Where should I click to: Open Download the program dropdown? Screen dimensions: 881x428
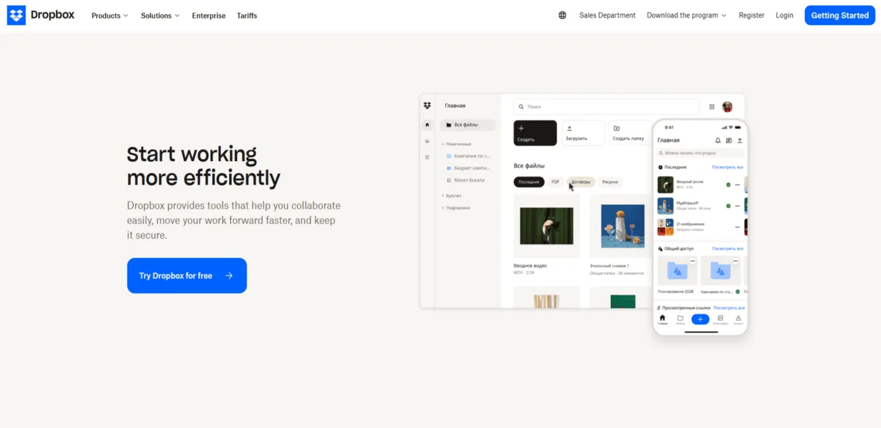pyautogui.click(x=686, y=16)
